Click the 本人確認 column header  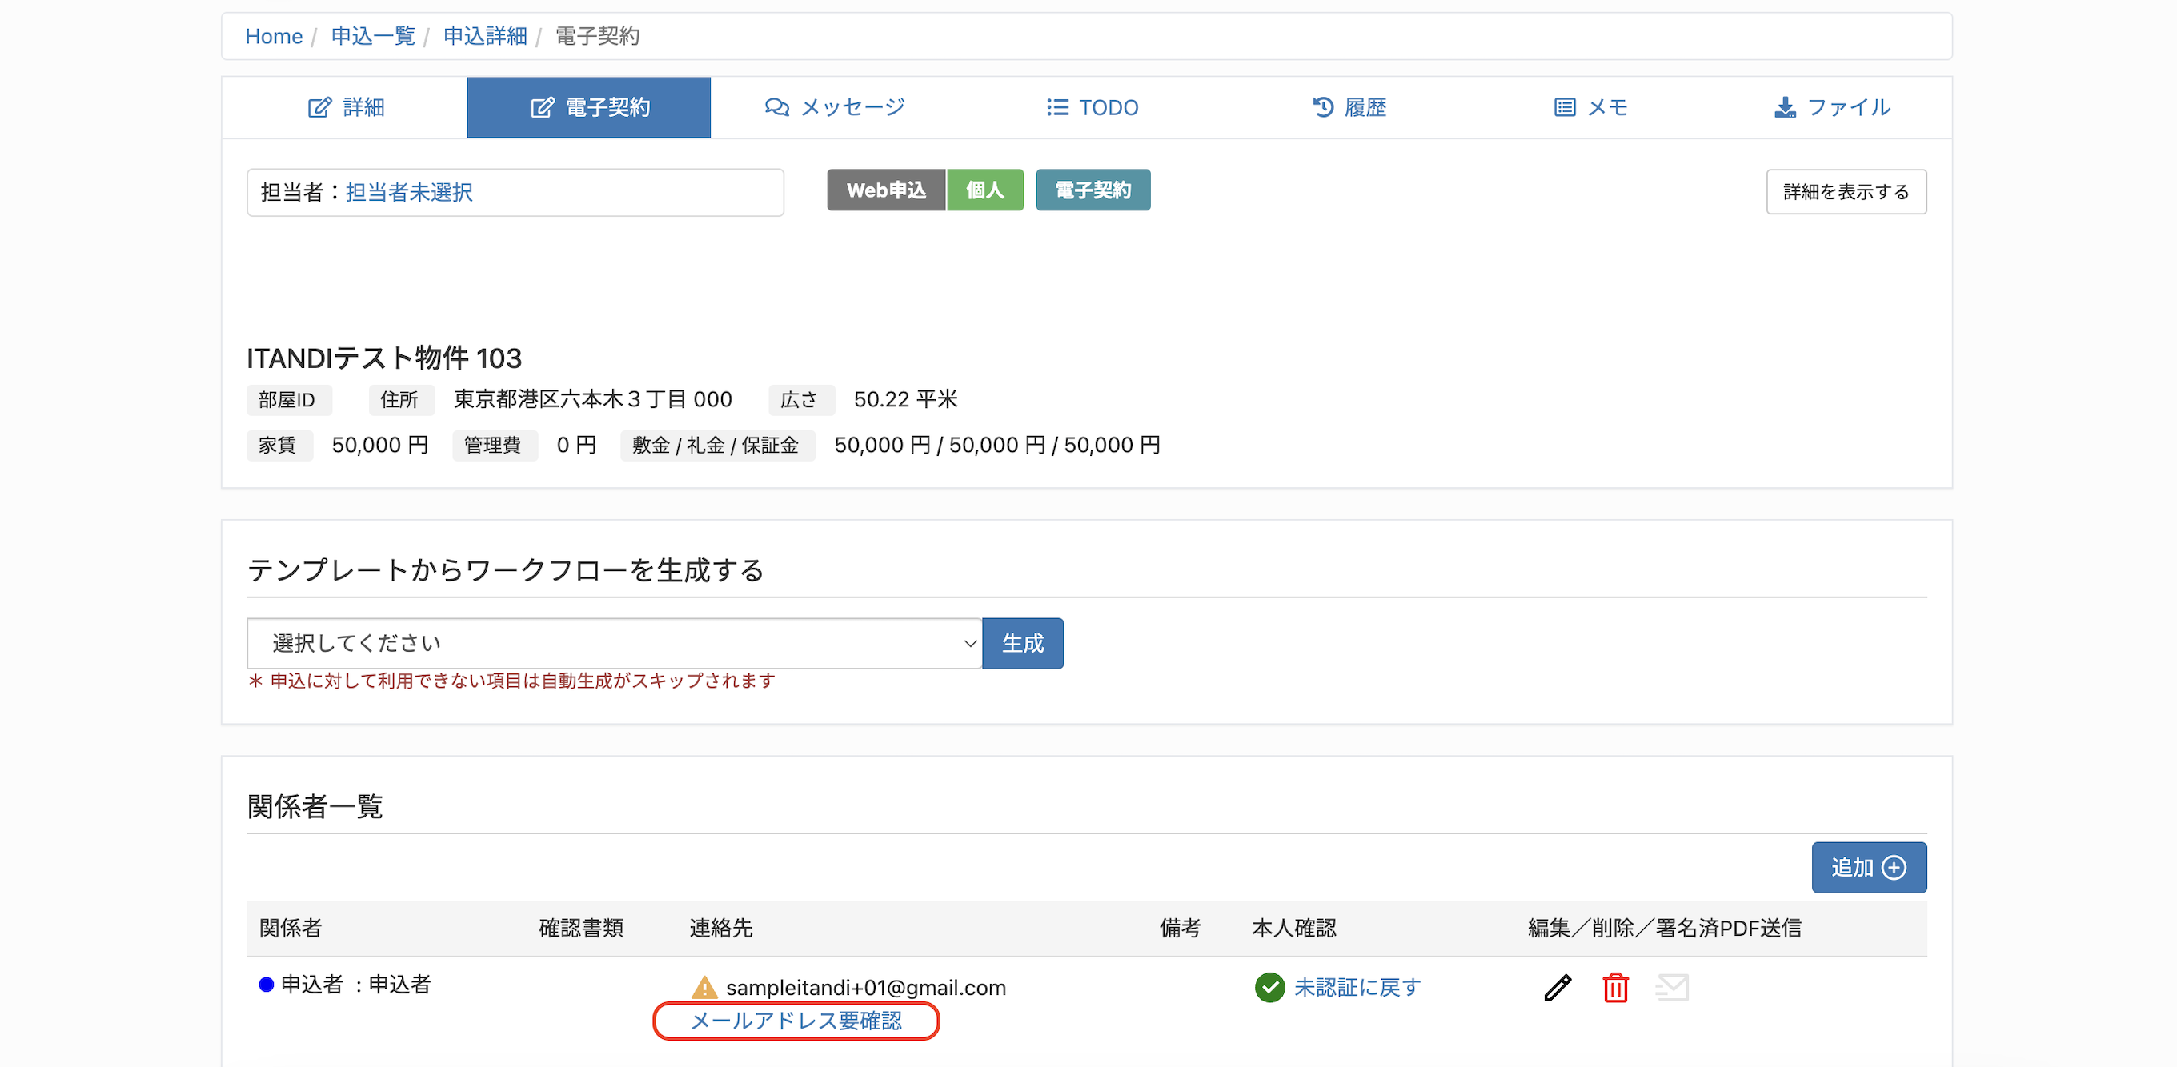[x=1294, y=929]
